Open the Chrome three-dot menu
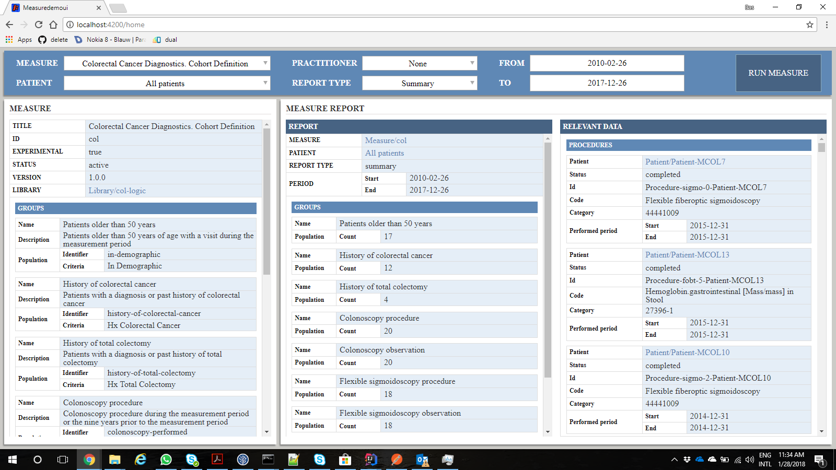Image resolution: width=836 pixels, height=470 pixels. 827,25
